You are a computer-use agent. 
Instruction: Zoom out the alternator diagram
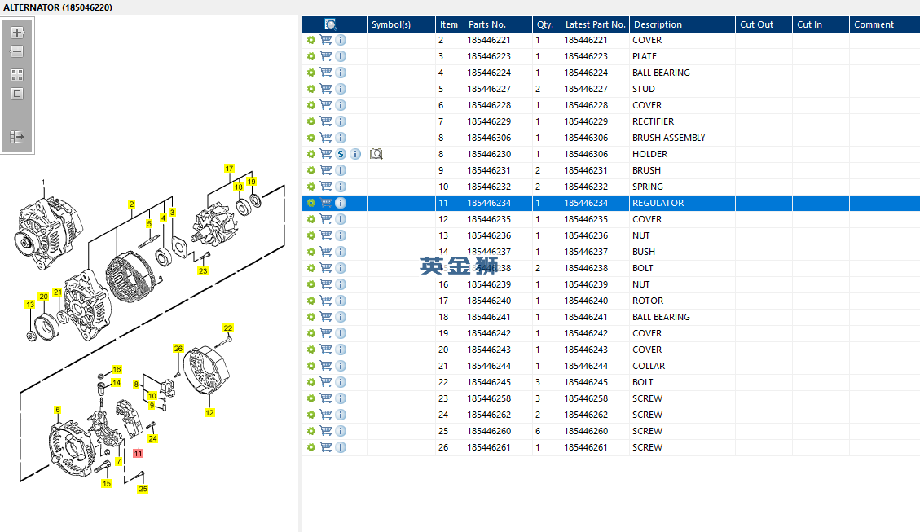click(17, 51)
